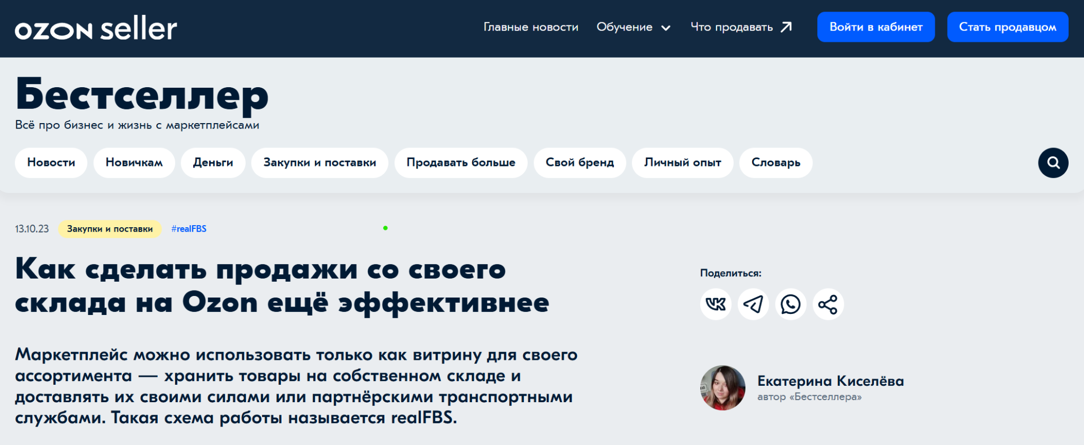
Task: Select the Словарь category tab
Action: (x=775, y=163)
